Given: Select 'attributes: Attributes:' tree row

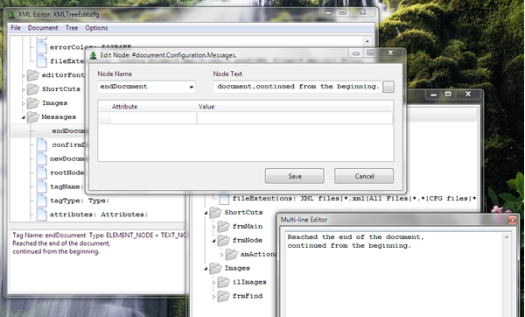Looking at the screenshot, I should [x=99, y=215].
